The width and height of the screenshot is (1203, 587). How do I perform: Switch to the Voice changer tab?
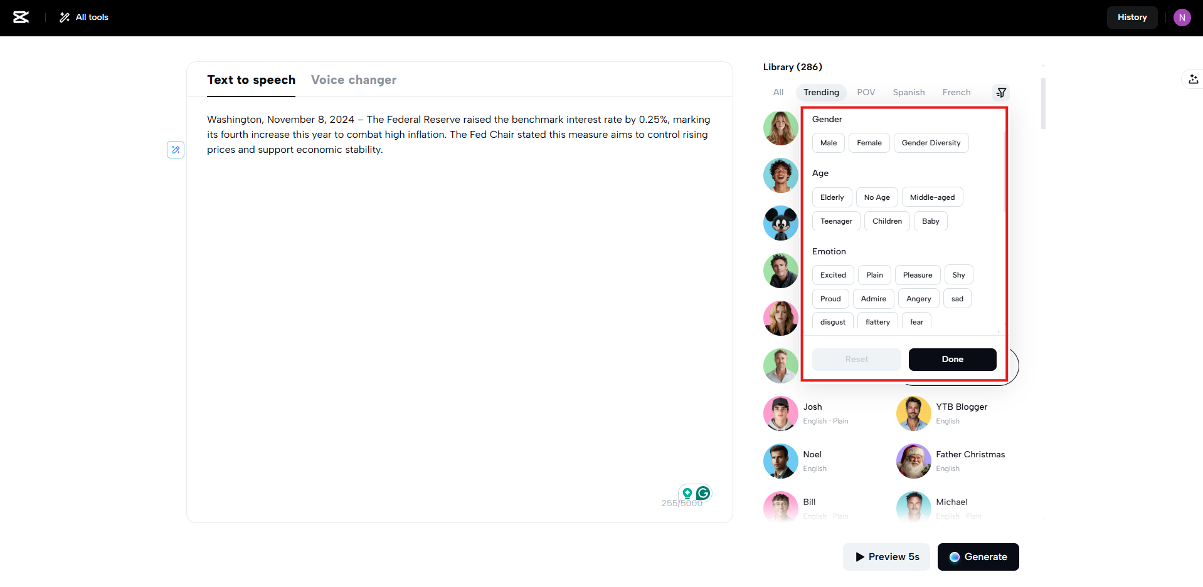point(354,80)
